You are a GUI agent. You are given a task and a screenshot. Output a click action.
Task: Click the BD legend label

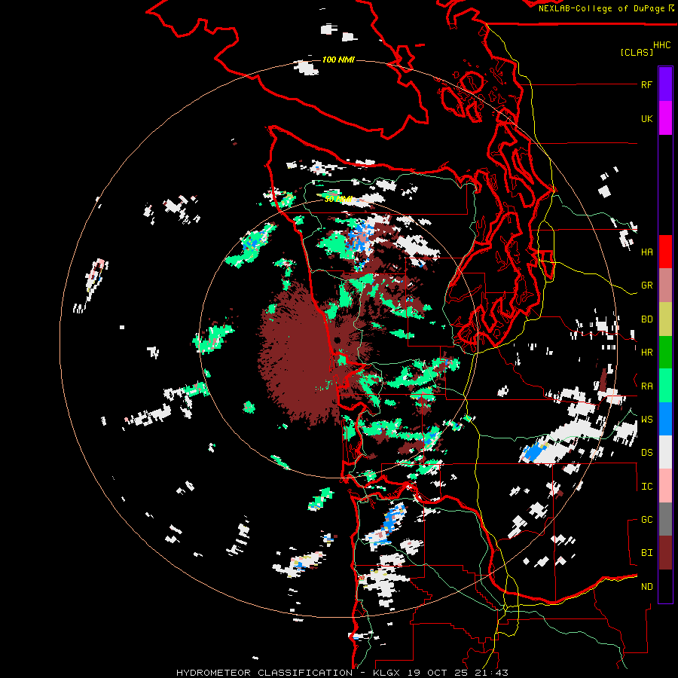click(646, 319)
